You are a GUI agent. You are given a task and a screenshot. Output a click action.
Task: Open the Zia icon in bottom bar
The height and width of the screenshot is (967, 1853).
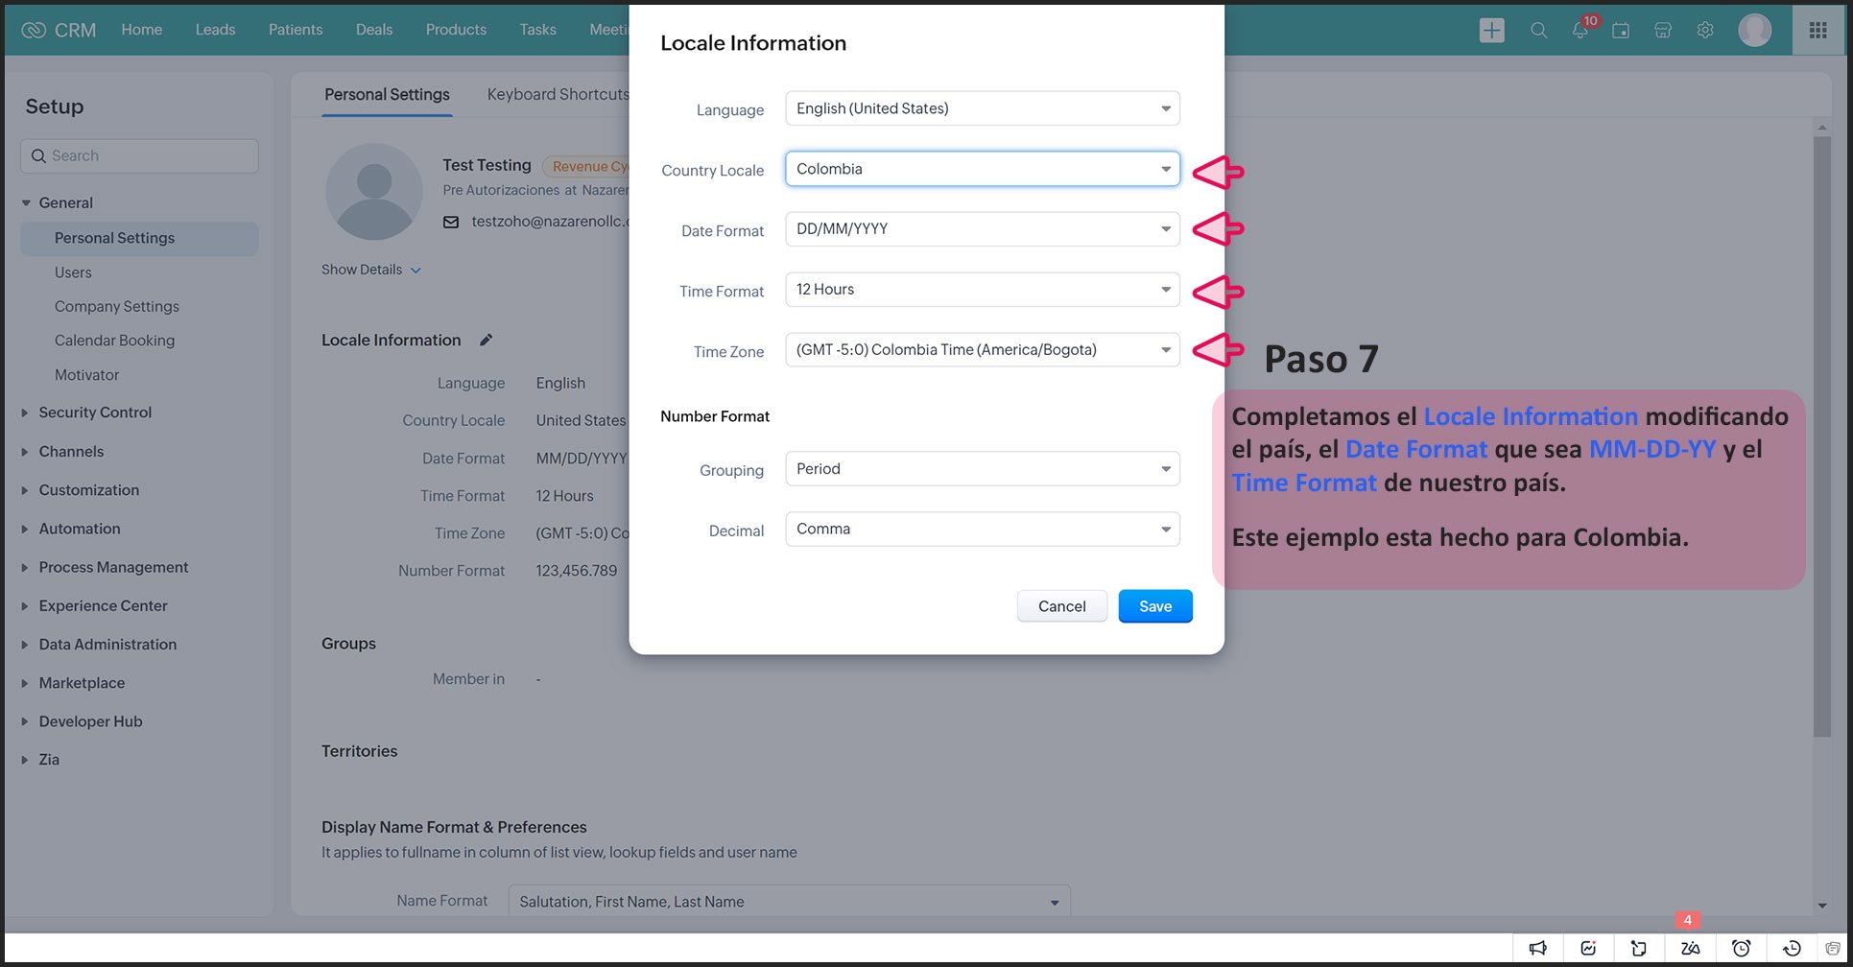[1690, 948]
